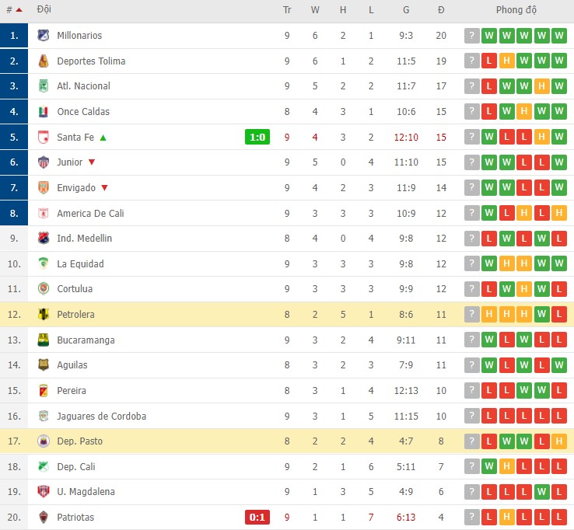Click Santa Fe's live 1:0 score badge

257,138
